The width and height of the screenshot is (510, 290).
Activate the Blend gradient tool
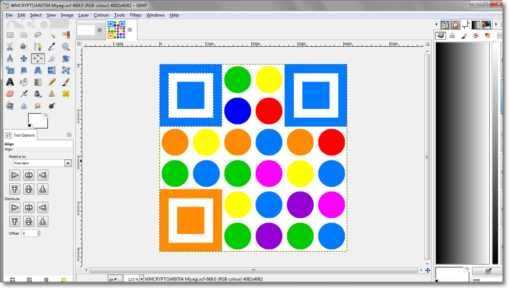tap(38, 82)
